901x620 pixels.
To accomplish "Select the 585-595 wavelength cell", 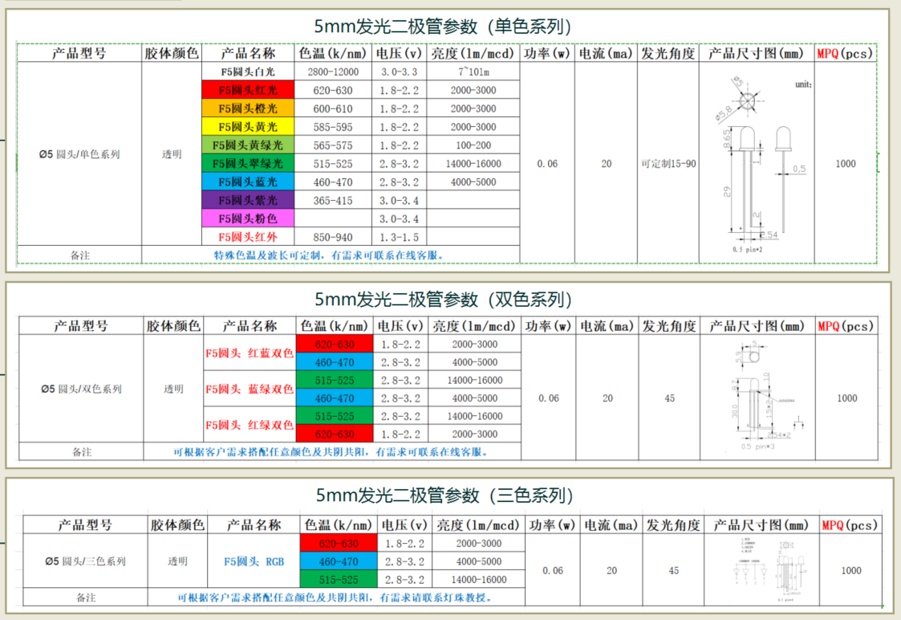I will tap(333, 127).
